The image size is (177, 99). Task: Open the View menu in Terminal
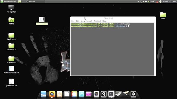[x=83, y=21]
